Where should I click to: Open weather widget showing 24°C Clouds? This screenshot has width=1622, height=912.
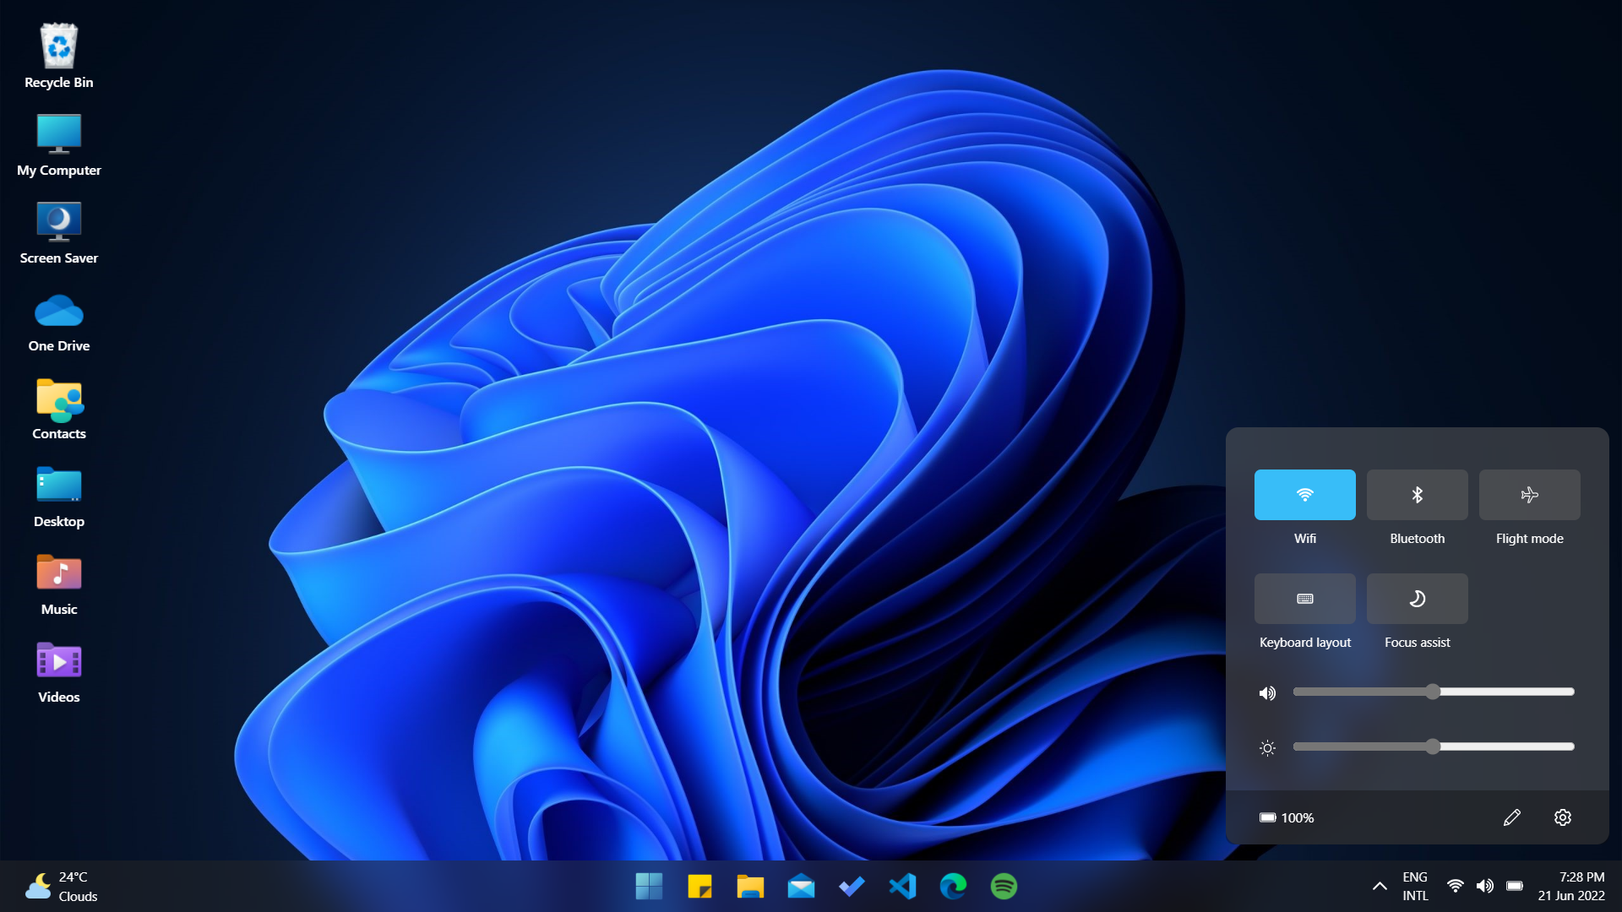63,887
